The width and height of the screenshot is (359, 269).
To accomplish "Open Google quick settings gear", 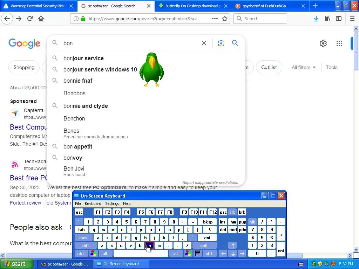I will click(323, 43).
